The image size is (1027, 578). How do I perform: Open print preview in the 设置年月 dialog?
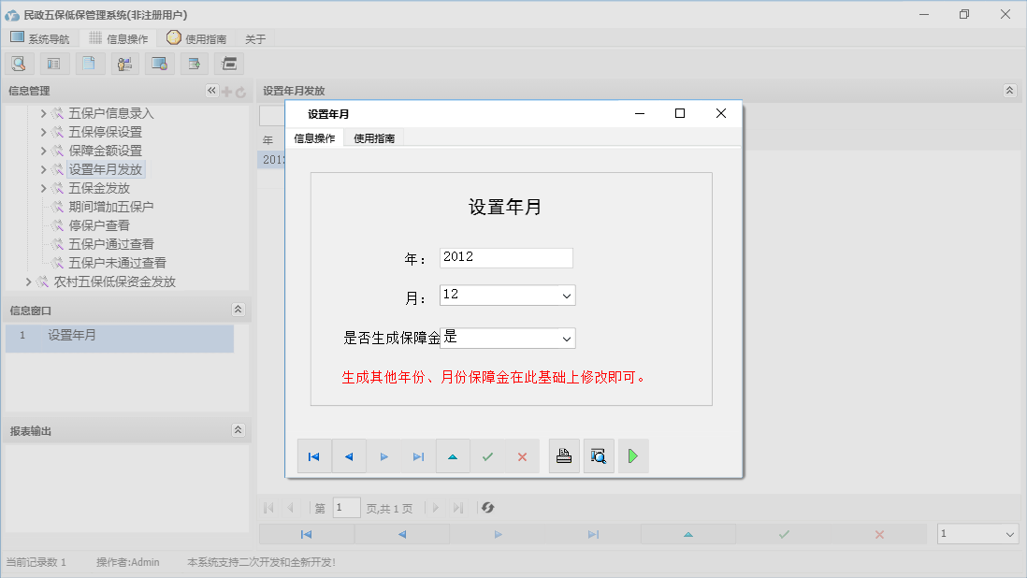click(x=599, y=455)
